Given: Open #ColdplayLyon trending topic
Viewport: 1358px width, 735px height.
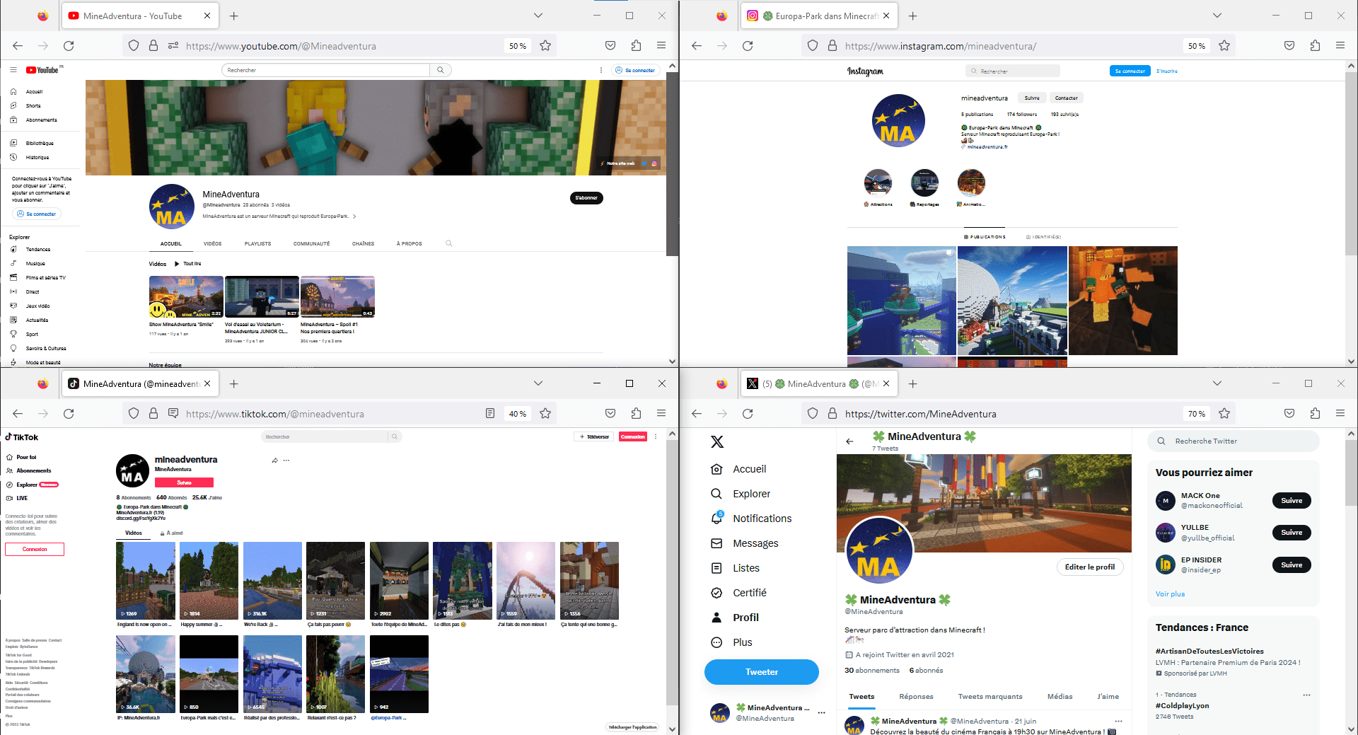Looking at the screenshot, I should (x=1182, y=705).
